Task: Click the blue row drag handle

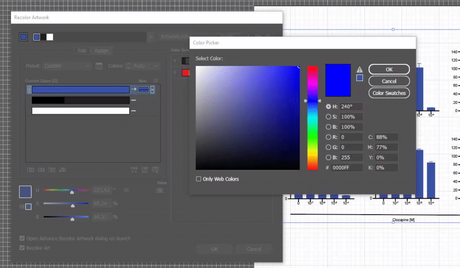Action: tap(29, 89)
